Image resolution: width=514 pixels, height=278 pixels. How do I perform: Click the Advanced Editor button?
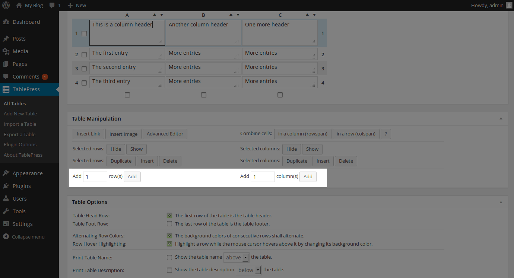pyautogui.click(x=165, y=134)
